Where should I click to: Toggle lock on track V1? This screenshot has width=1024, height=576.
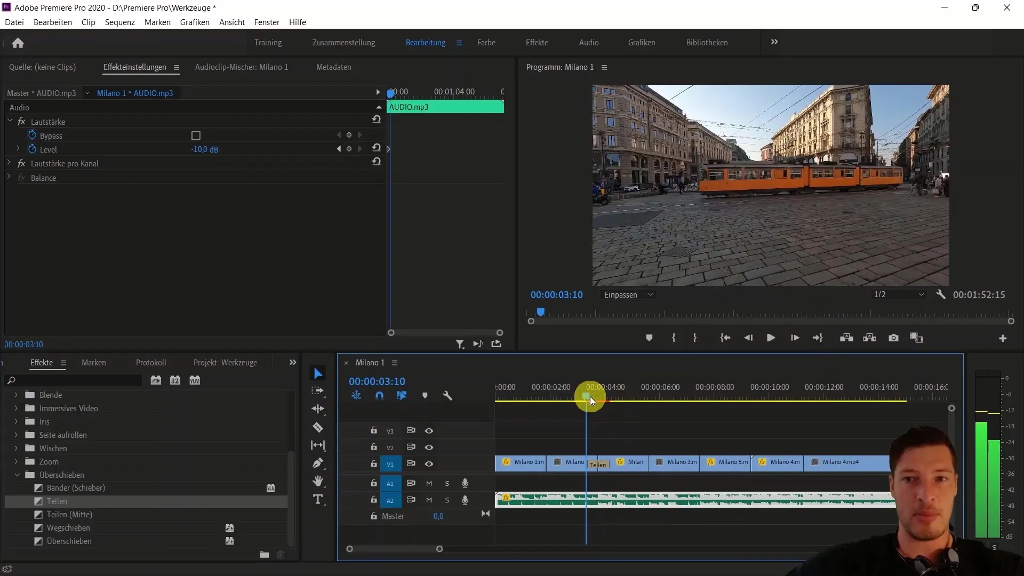point(374,464)
